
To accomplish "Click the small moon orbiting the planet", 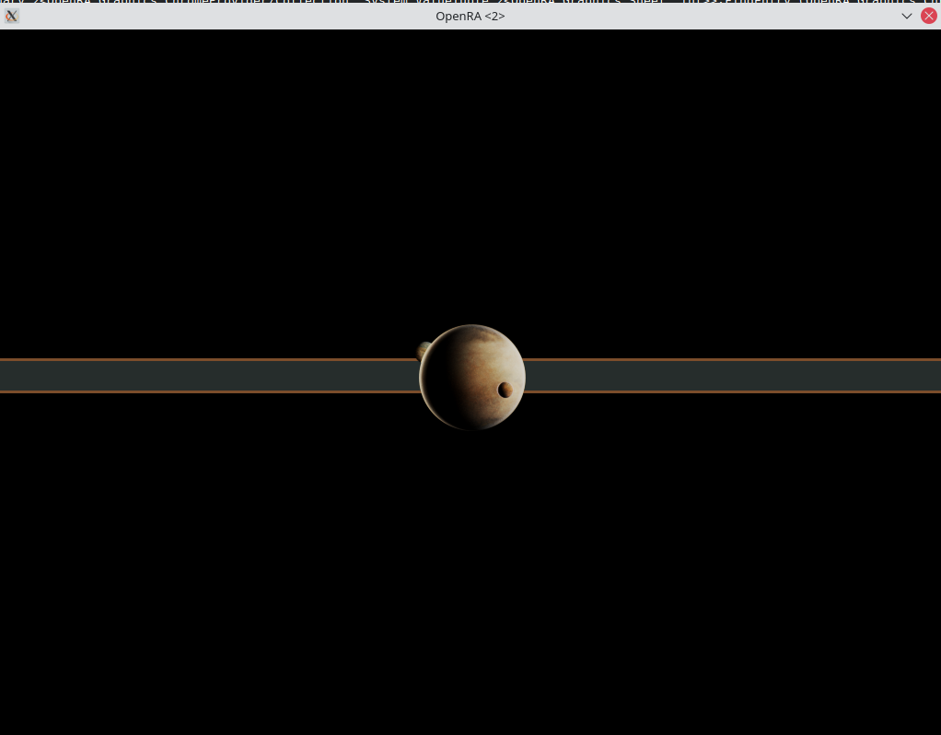I will pyautogui.click(x=505, y=390).
